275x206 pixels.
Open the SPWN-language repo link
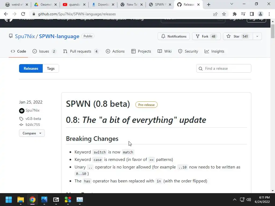pos(59,36)
